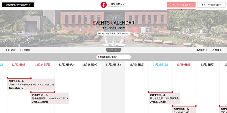The image size is (227, 113).
Task: Select the 11月23日(日) date header
Action: pos(19,65)
